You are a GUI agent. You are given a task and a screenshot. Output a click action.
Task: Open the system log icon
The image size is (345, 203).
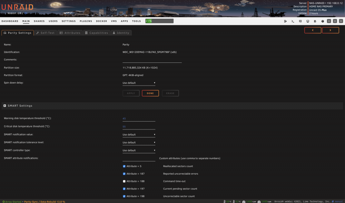tap(315, 21)
